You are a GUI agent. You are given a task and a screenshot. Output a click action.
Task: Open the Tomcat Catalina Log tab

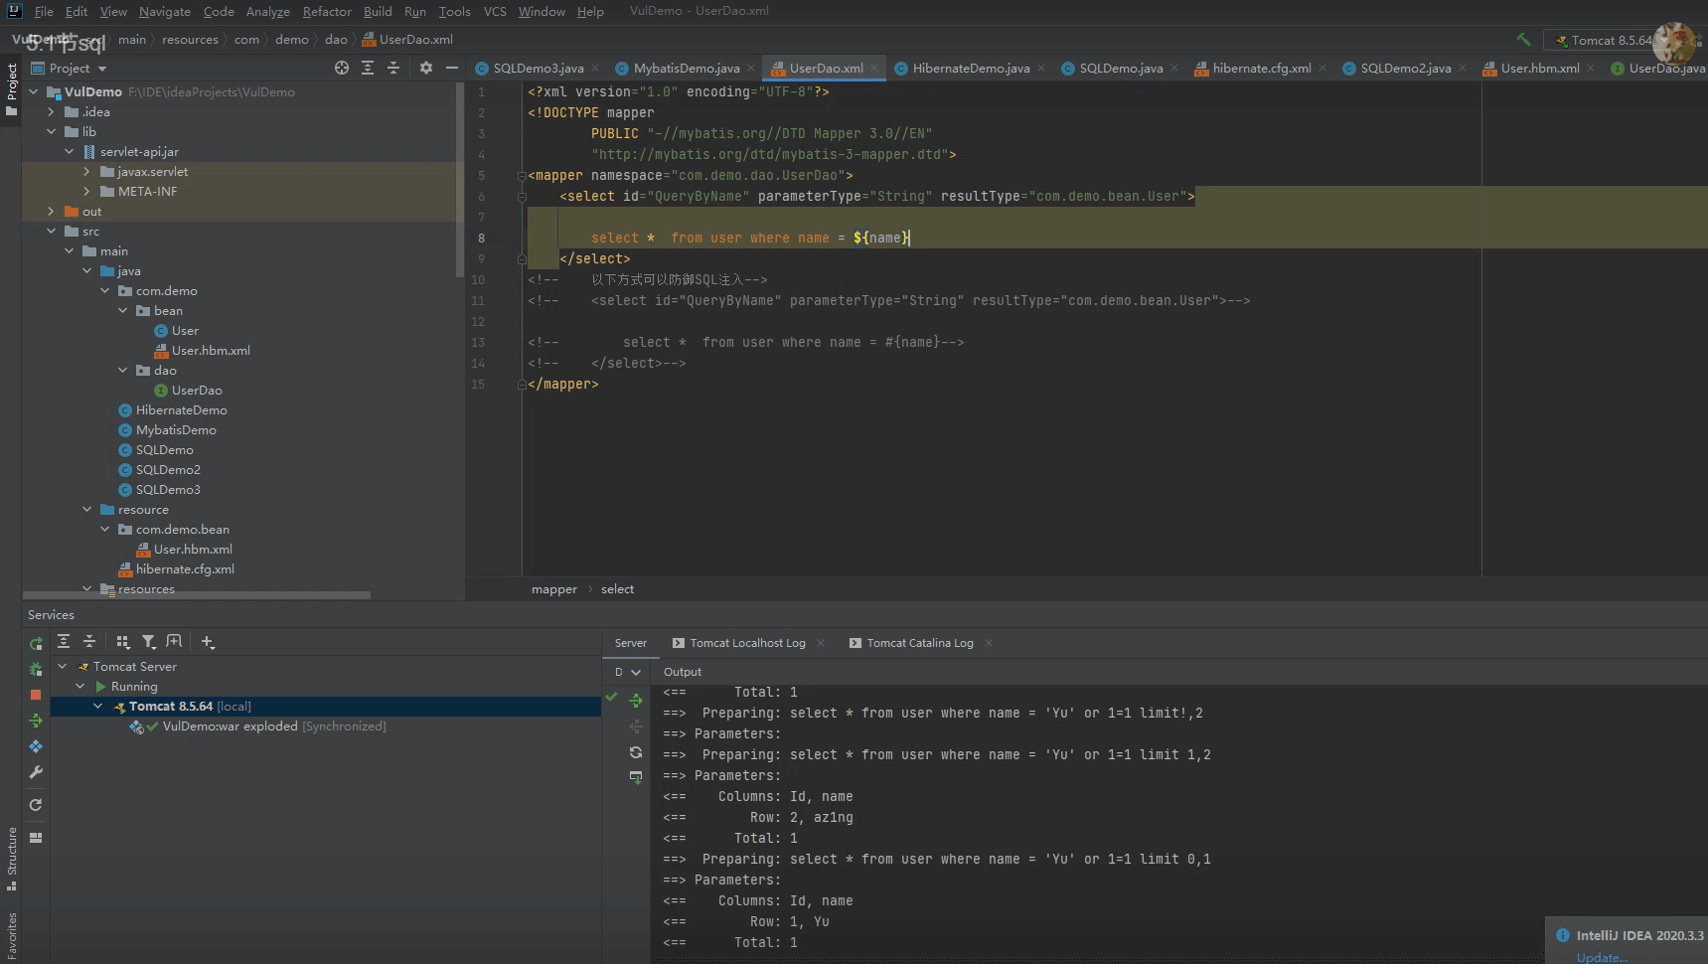919,643
